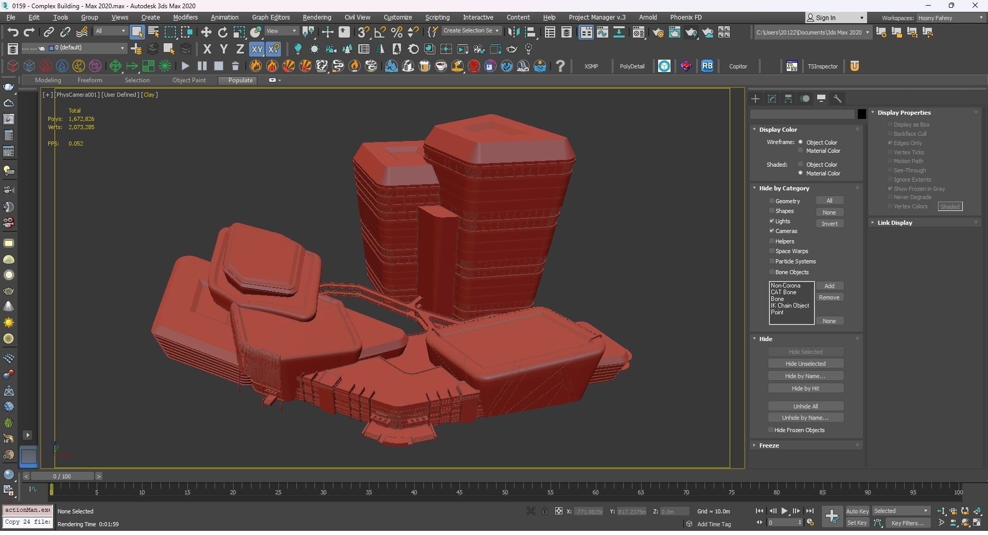This screenshot has width=988, height=535.
Task: Select the XY plane constraint icon
Action: point(257,49)
